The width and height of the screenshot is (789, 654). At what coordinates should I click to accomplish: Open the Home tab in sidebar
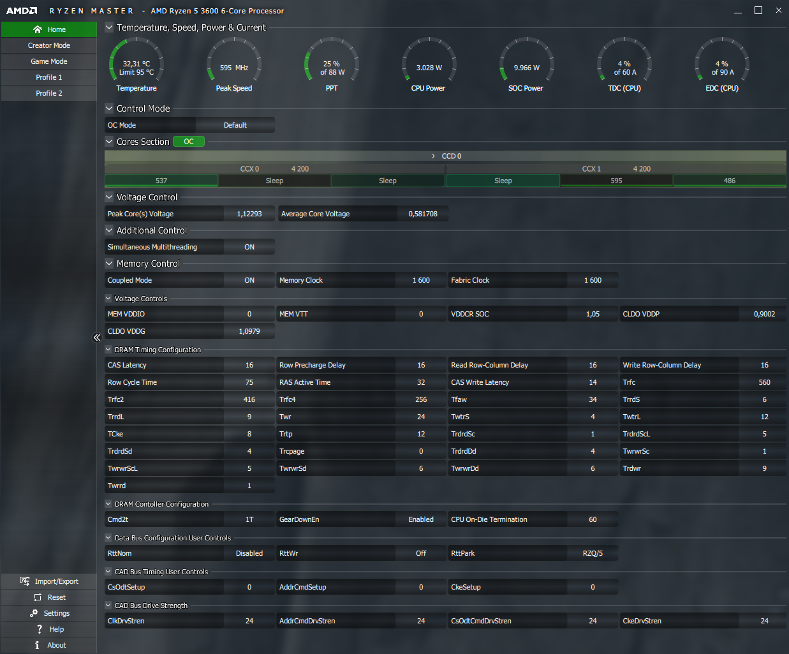pos(48,29)
